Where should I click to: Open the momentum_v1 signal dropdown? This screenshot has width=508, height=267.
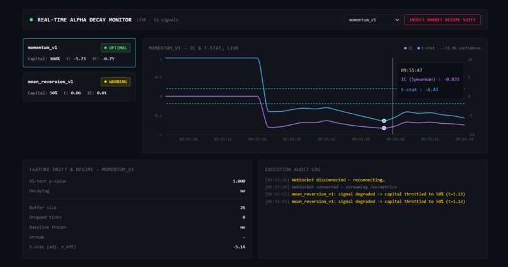pyautogui.click(x=372, y=19)
